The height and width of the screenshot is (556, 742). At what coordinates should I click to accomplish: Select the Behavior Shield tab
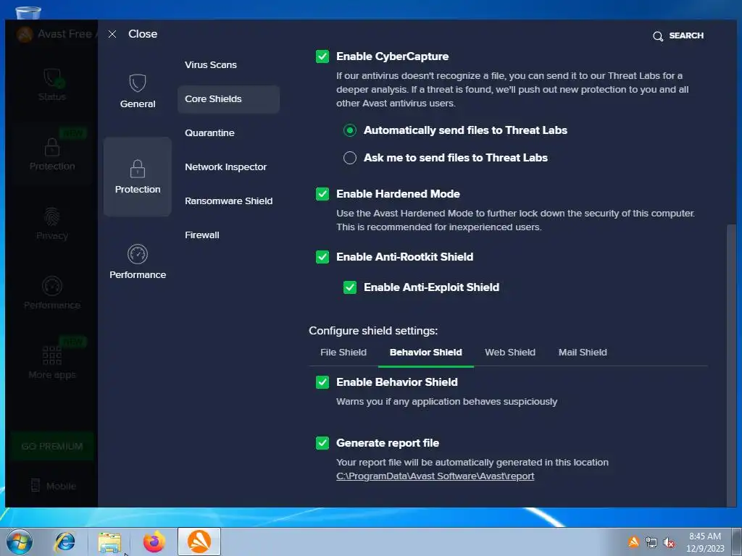tap(426, 353)
